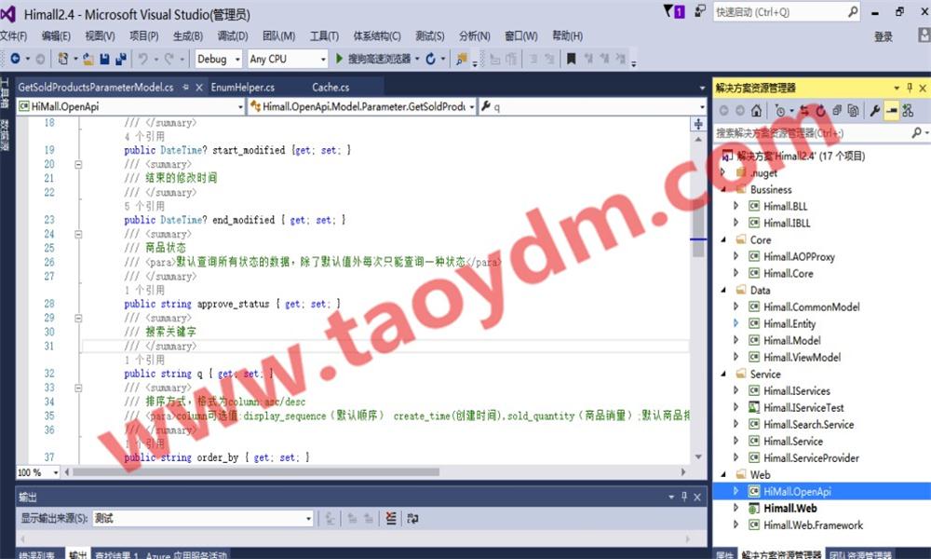The width and height of the screenshot is (931, 559).
Task: Toggle Preview Selected Items in Solution Explorer
Action: (891, 111)
